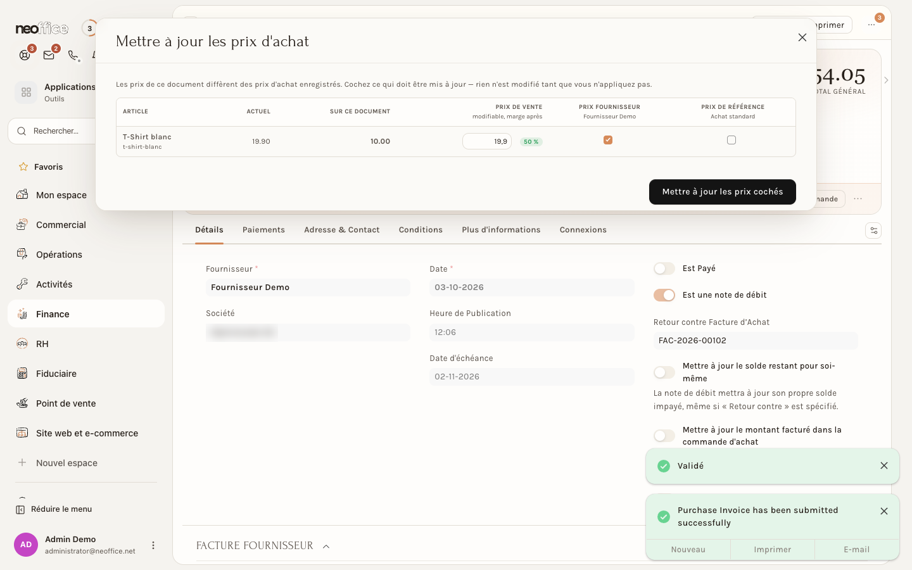Click the Rechercher search box
The height and width of the screenshot is (570, 912).
coord(52,131)
